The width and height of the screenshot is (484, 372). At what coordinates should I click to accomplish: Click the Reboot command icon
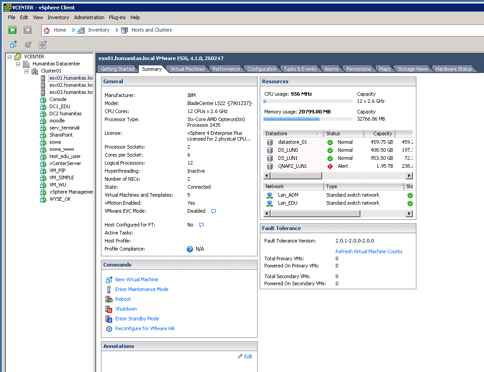click(109, 299)
